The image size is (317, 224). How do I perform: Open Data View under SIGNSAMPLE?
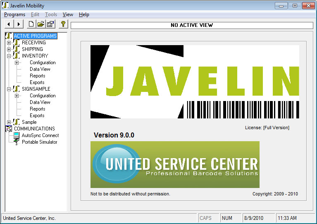40,102
